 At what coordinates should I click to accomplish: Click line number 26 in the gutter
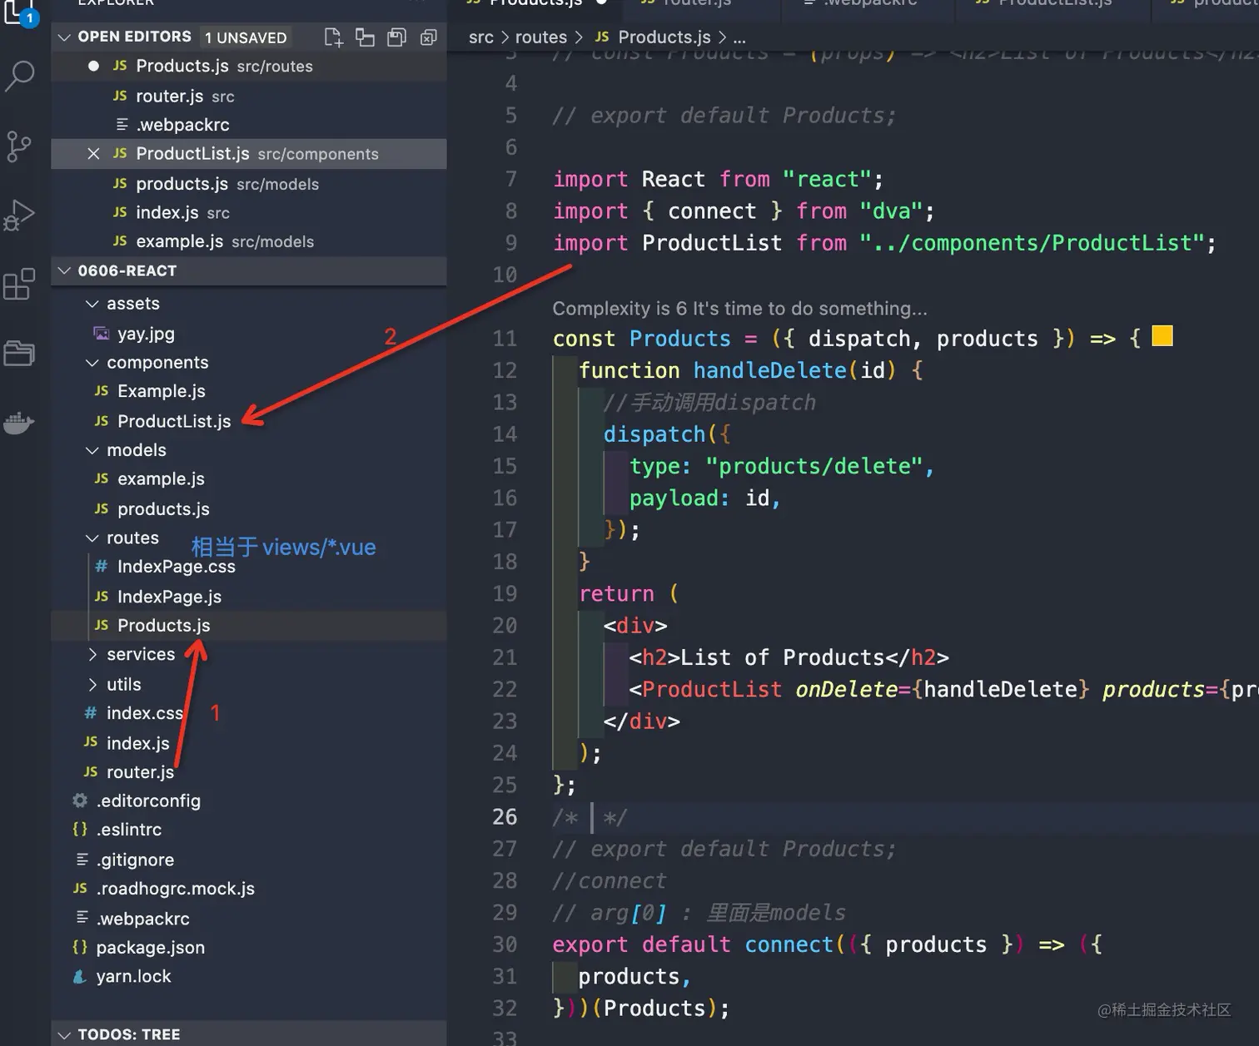[x=505, y=817]
